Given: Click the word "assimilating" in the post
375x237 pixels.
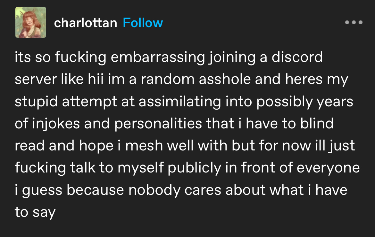Looking at the screenshot, I should click(x=179, y=102).
